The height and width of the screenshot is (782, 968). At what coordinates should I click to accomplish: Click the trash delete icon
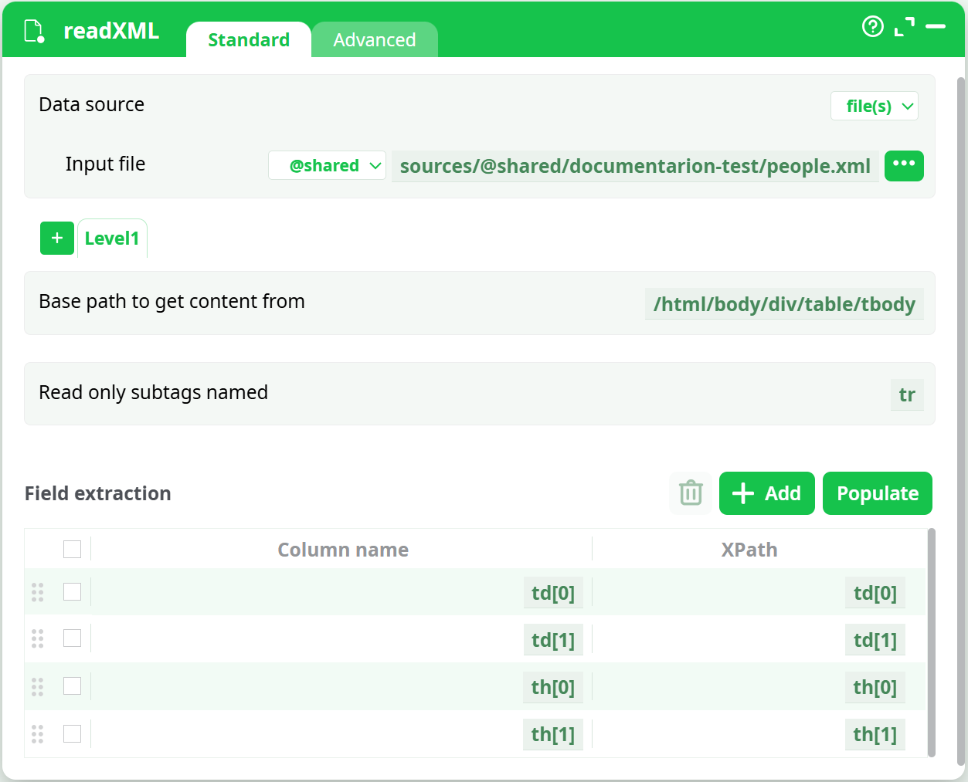point(690,493)
